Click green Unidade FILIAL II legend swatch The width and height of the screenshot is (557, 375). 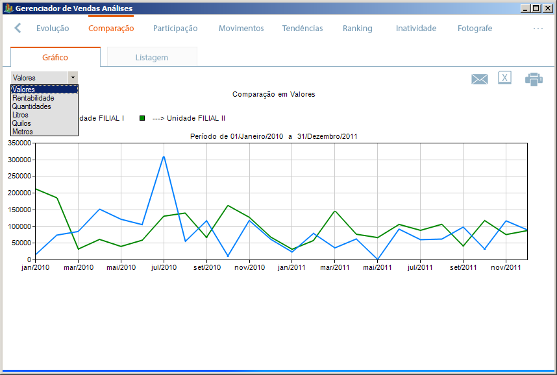coord(142,119)
